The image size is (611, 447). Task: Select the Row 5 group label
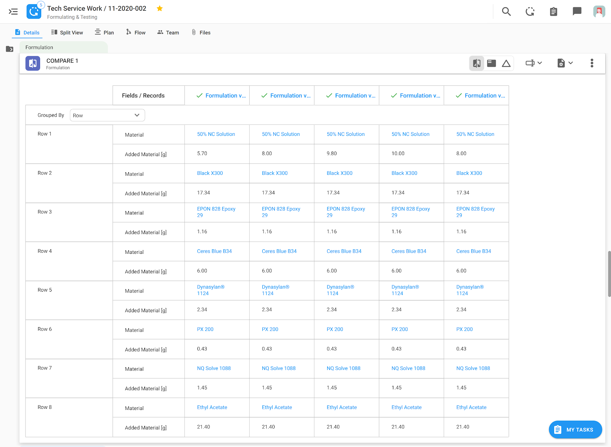pos(45,290)
